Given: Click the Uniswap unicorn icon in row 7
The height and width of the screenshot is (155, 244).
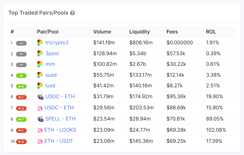Looking at the screenshot, I should (40, 108).
